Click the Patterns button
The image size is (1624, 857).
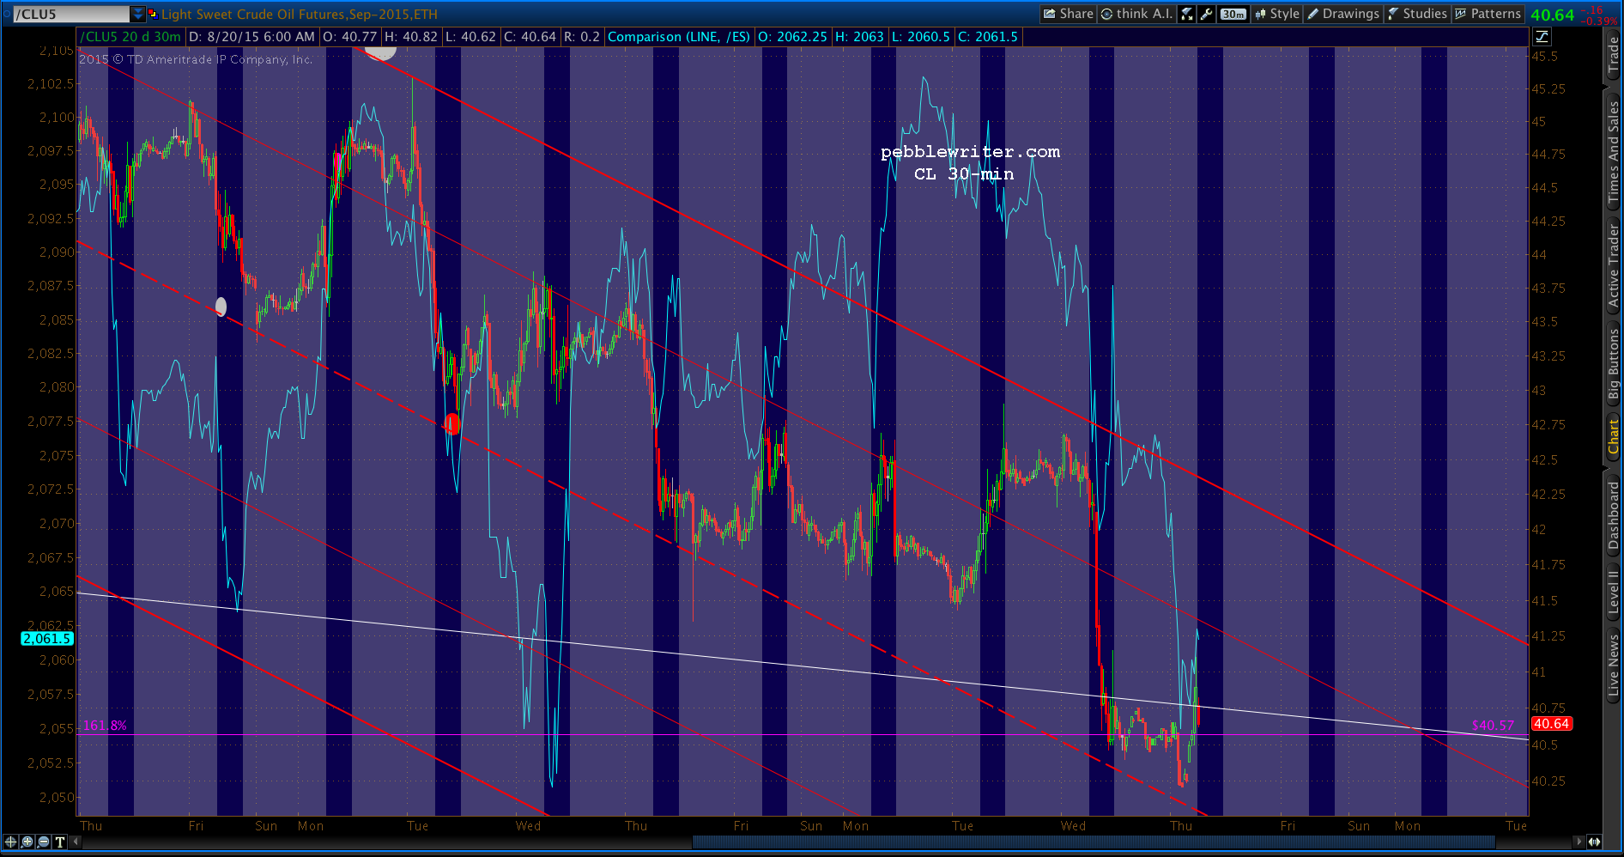pyautogui.click(x=1488, y=14)
